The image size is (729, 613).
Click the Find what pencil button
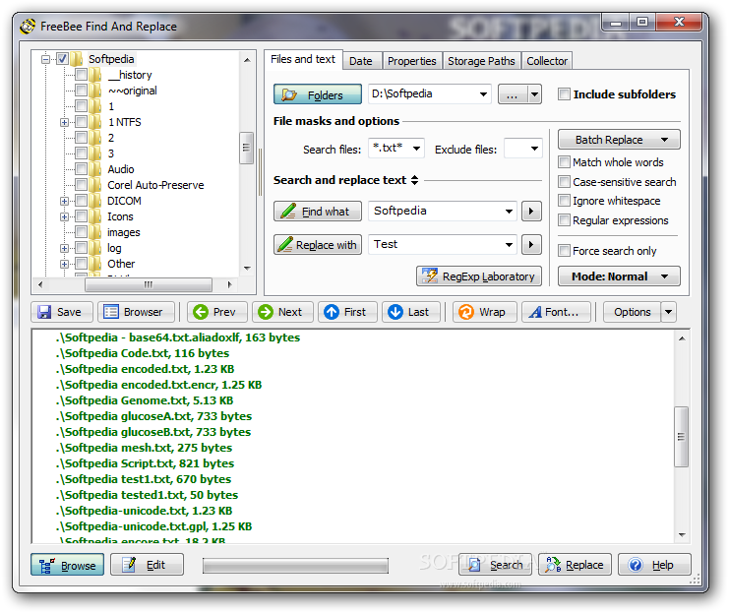[318, 212]
